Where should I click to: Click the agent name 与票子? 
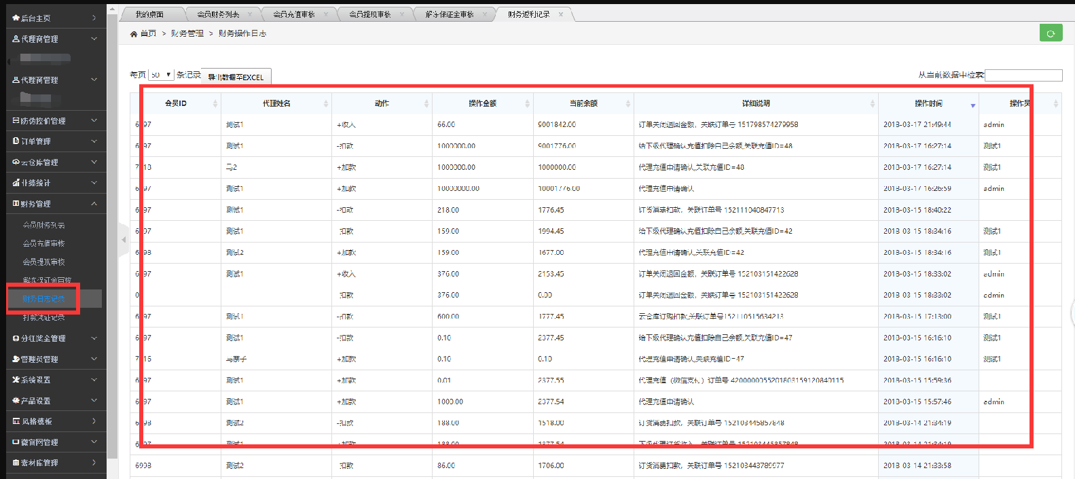pos(236,359)
